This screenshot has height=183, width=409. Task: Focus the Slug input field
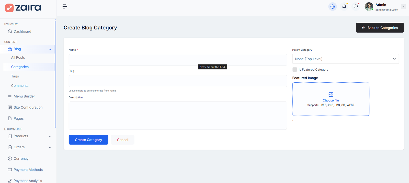pos(178,81)
